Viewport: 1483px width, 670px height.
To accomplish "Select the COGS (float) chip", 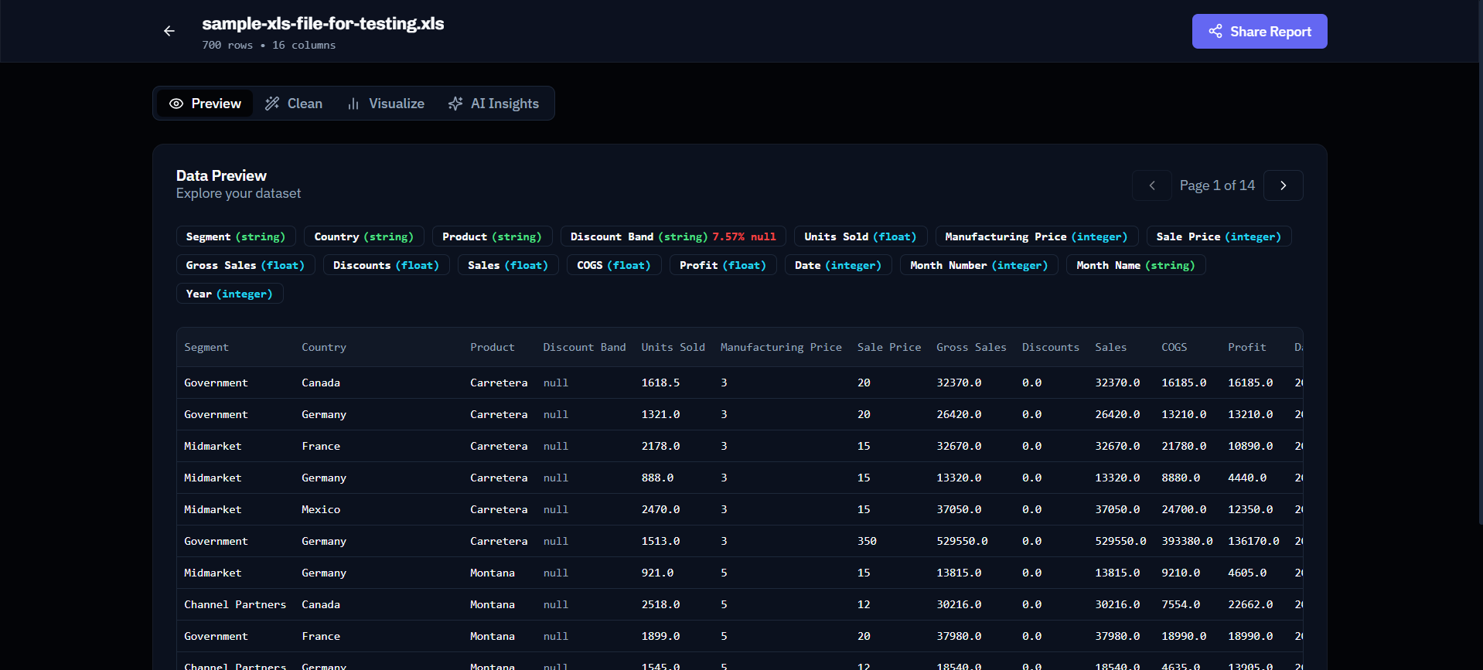I will [x=614, y=265].
